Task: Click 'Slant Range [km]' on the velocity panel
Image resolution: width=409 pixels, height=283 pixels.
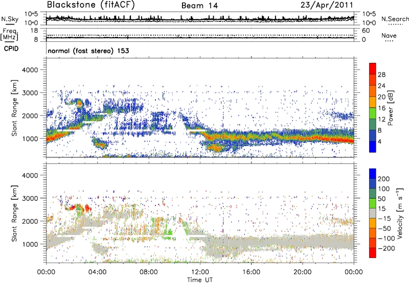Action: [14, 213]
